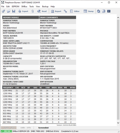Click the gears settings toolbar icon
This screenshot has height=133, width=120.
click(x=3, y=11)
